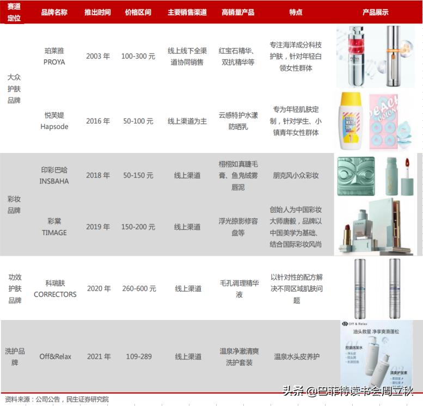Click the 价格区间 column header
The height and width of the screenshot is (406, 423).
(x=138, y=12)
